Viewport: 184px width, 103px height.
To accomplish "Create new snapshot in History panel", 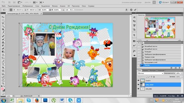I will (176, 68).
